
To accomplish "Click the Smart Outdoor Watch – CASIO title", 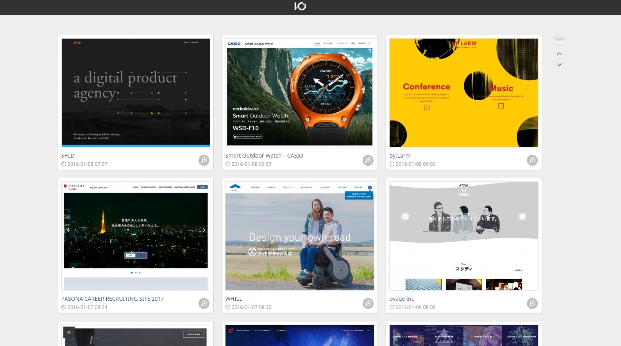I will coord(264,156).
